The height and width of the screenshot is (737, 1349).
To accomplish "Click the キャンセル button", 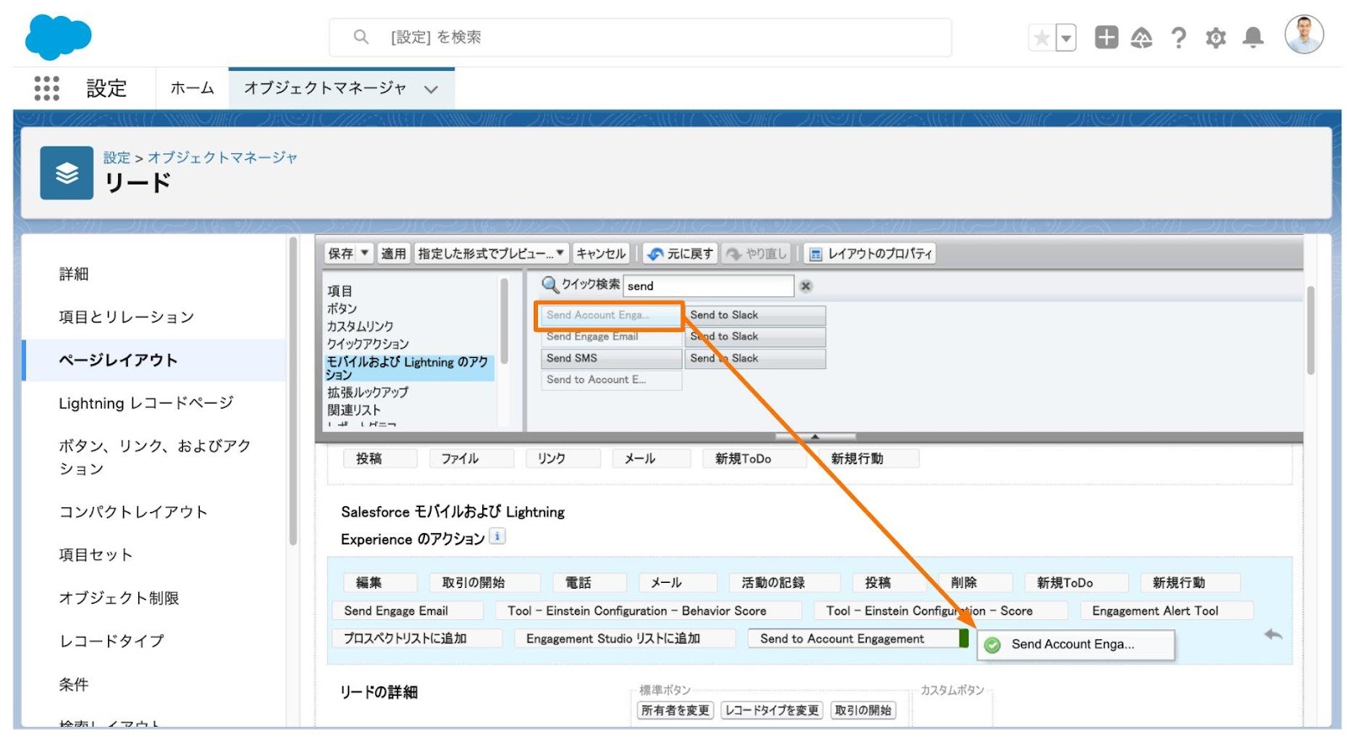I will pyautogui.click(x=601, y=254).
